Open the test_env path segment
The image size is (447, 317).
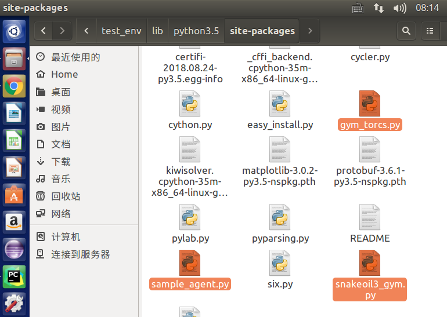pyautogui.click(x=121, y=31)
